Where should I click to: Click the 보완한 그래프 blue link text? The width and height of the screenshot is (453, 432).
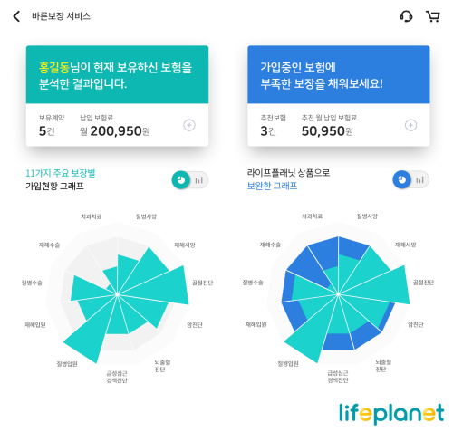[x=272, y=186]
